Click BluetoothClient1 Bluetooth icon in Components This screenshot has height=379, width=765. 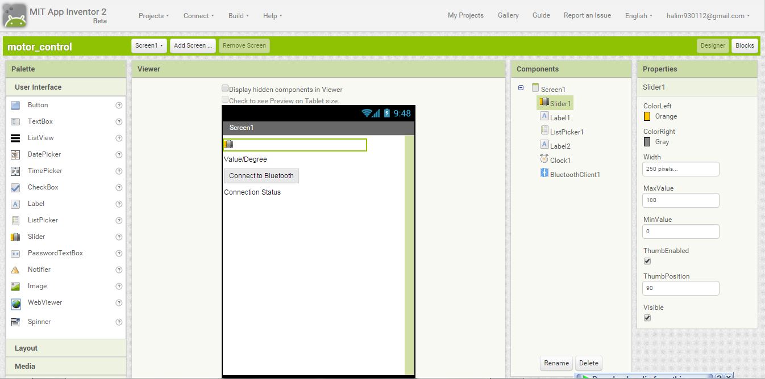coord(544,173)
